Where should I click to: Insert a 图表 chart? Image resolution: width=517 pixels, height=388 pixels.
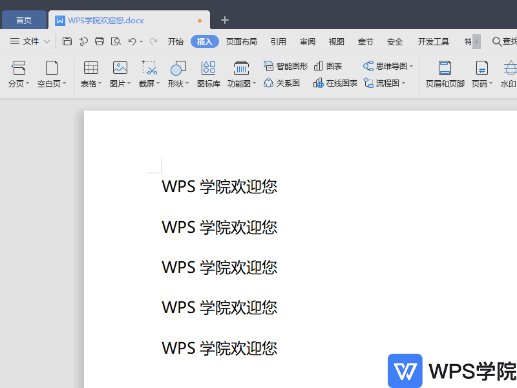point(328,66)
